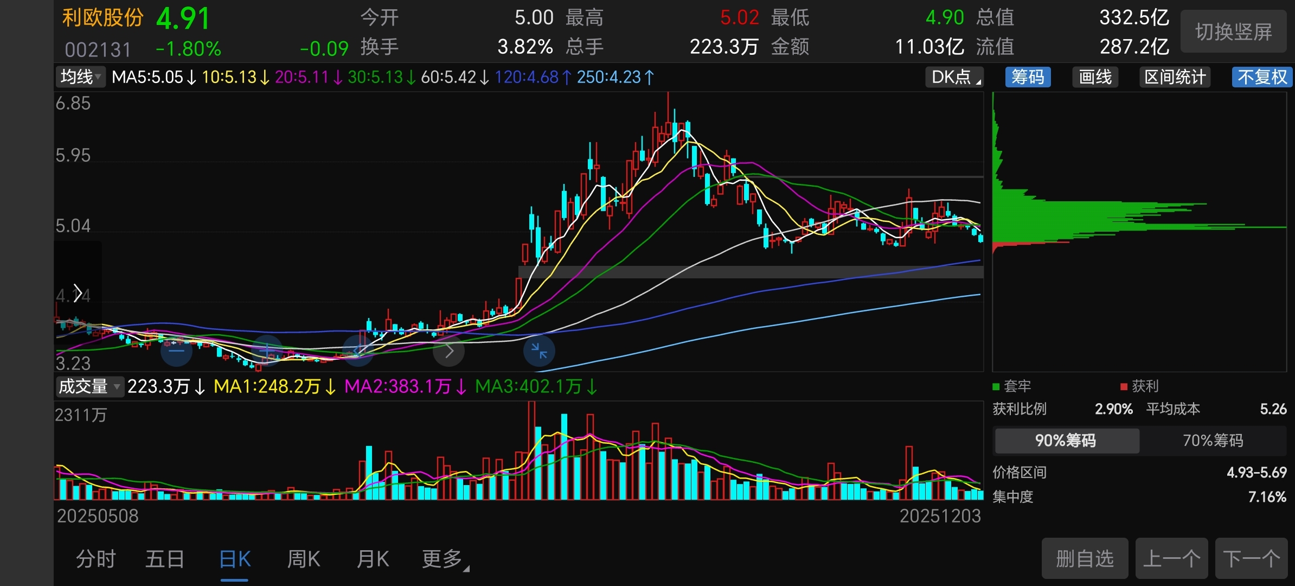Open the 成交量 indicator dropdown
The width and height of the screenshot is (1295, 586).
coord(89,386)
